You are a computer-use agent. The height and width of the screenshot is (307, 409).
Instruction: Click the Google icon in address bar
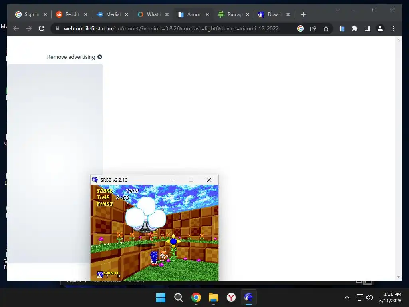click(x=300, y=28)
